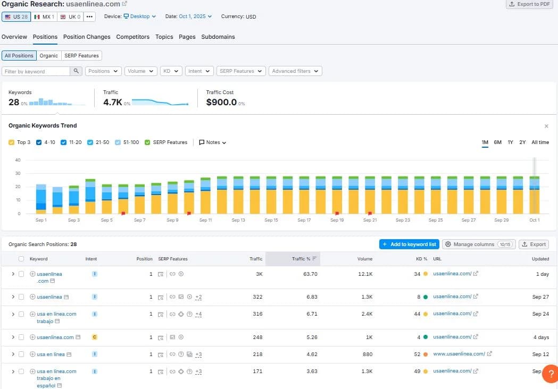Open the help question mark bubble
558x389 pixels.
coord(551,374)
